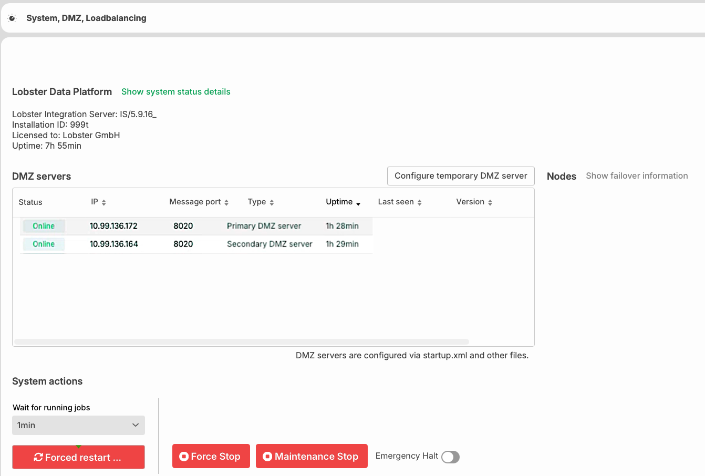Image resolution: width=705 pixels, height=476 pixels.
Task: Click Secondary DMZ server type cell
Action: [x=269, y=244]
